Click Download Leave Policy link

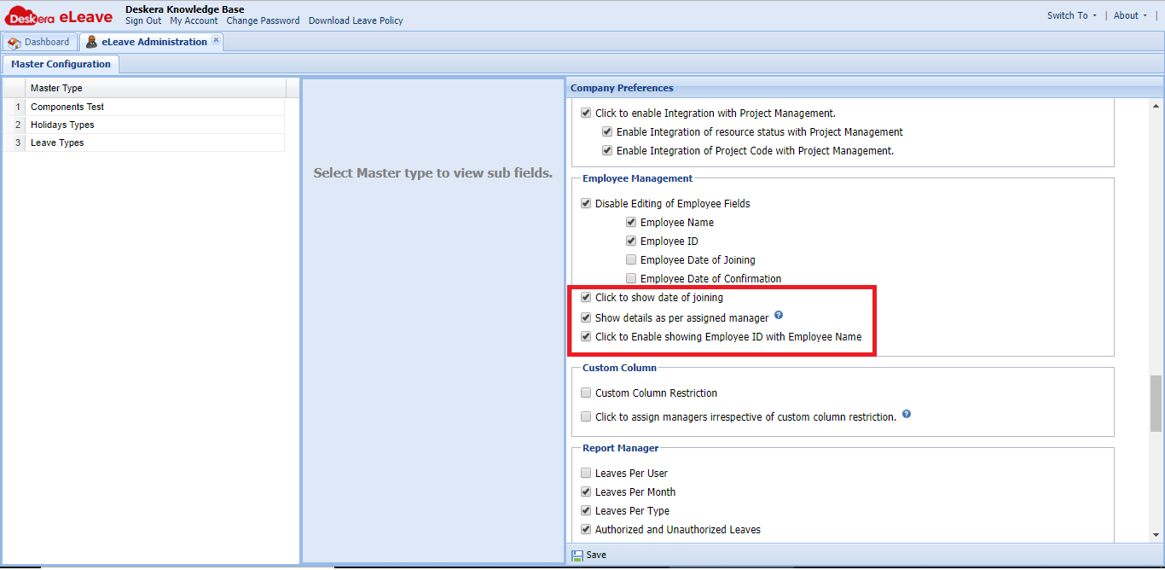(356, 20)
